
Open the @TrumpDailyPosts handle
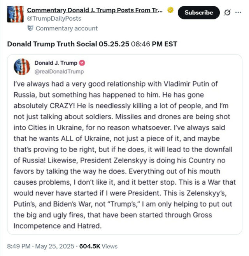(x=54, y=18)
